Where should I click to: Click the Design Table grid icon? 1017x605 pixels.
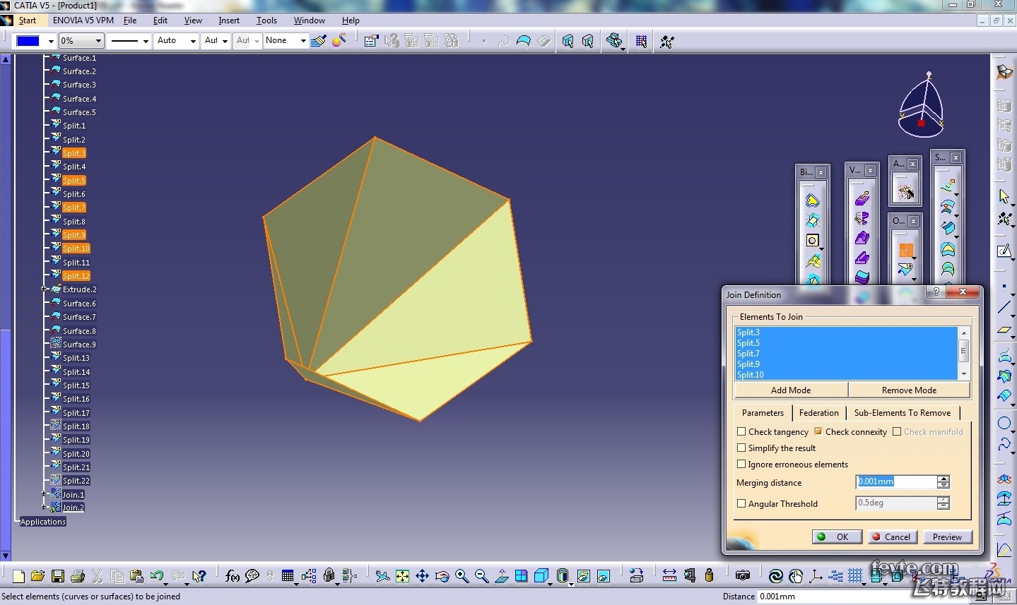pyautogui.click(x=288, y=576)
